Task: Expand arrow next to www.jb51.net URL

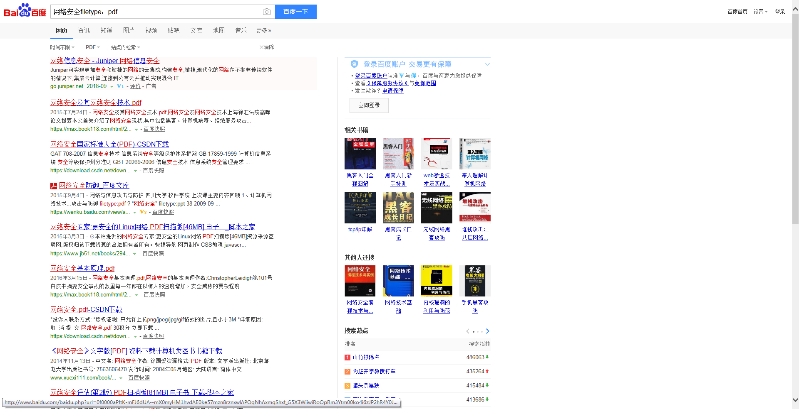Action: click(134, 254)
